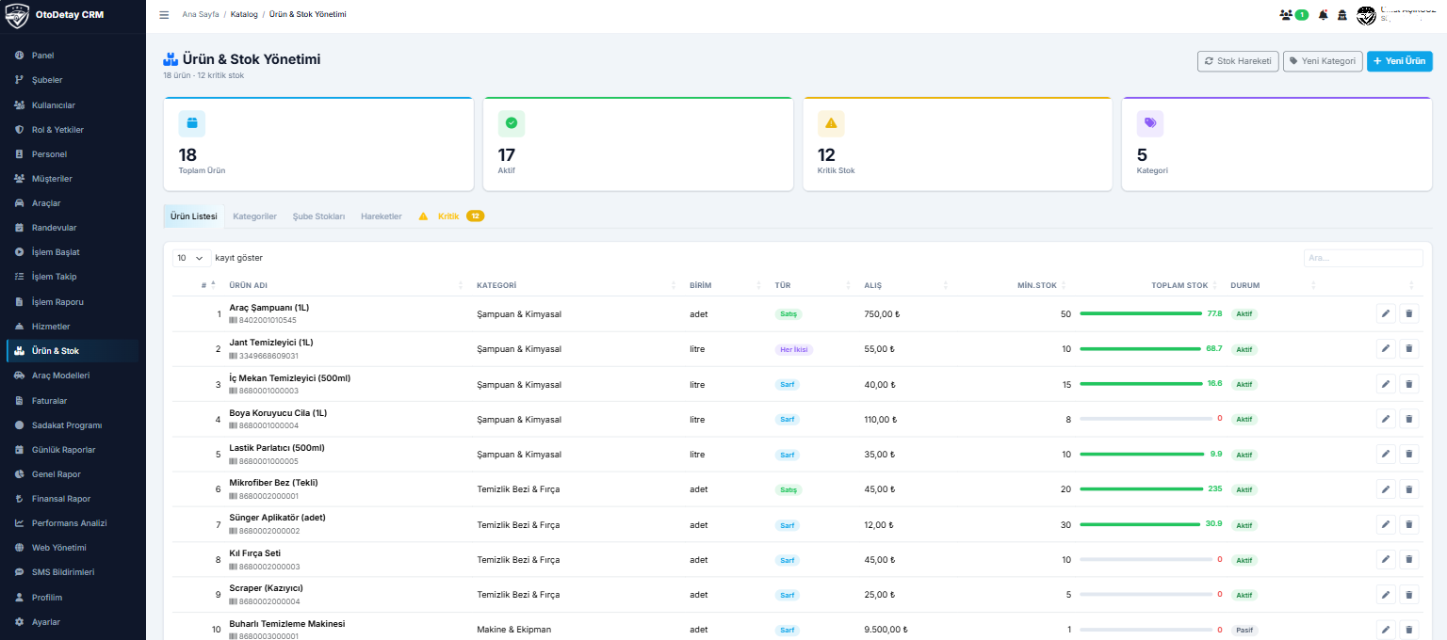
Task: Open Müşteriler in the sidebar
Action: click(73, 179)
